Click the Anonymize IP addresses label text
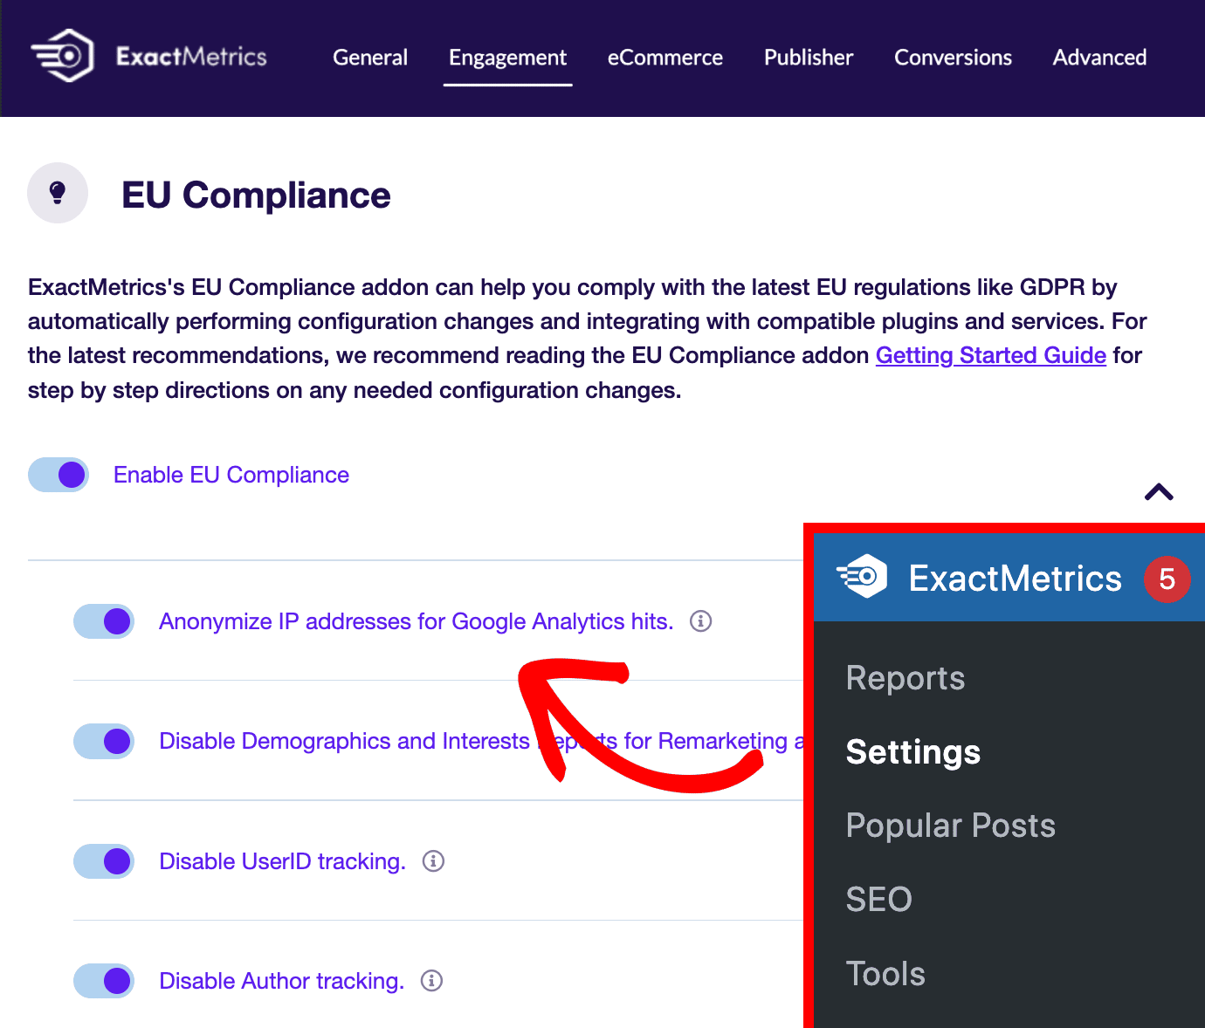The image size is (1205, 1028). tap(417, 621)
